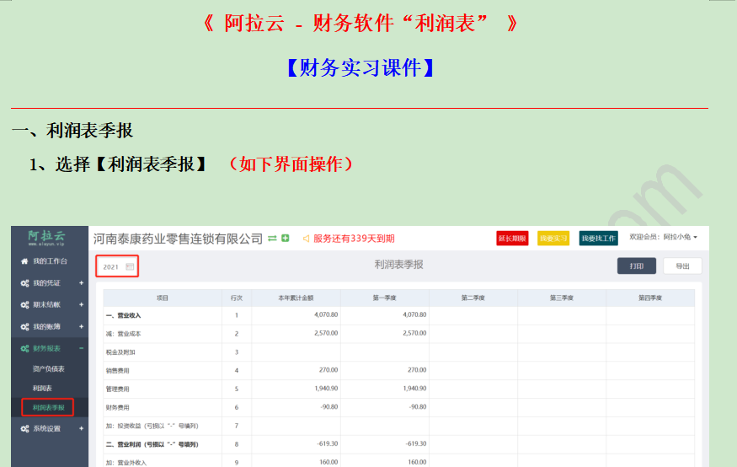The width and height of the screenshot is (737, 467).
Task: Click the 管理费用 row label
Action: click(118, 389)
